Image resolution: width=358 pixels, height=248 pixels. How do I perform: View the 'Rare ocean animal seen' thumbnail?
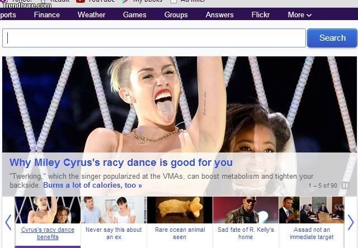tap(180, 210)
